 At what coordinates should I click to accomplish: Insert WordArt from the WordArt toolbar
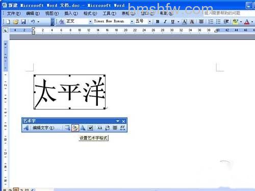pos(26,128)
